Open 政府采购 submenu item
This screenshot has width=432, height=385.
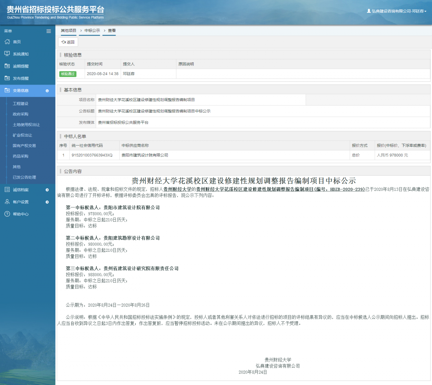point(21,114)
